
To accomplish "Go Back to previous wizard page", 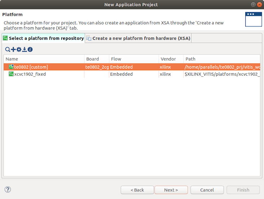I will (137, 190).
